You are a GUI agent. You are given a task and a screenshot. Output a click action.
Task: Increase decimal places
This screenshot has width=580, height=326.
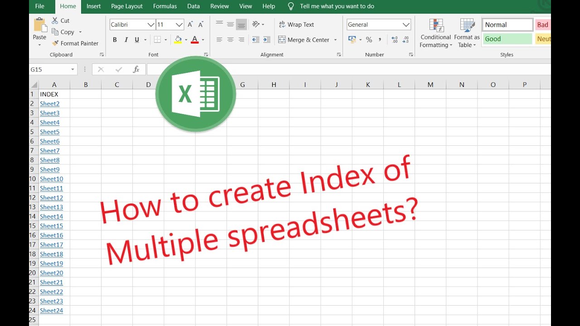pos(394,40)
